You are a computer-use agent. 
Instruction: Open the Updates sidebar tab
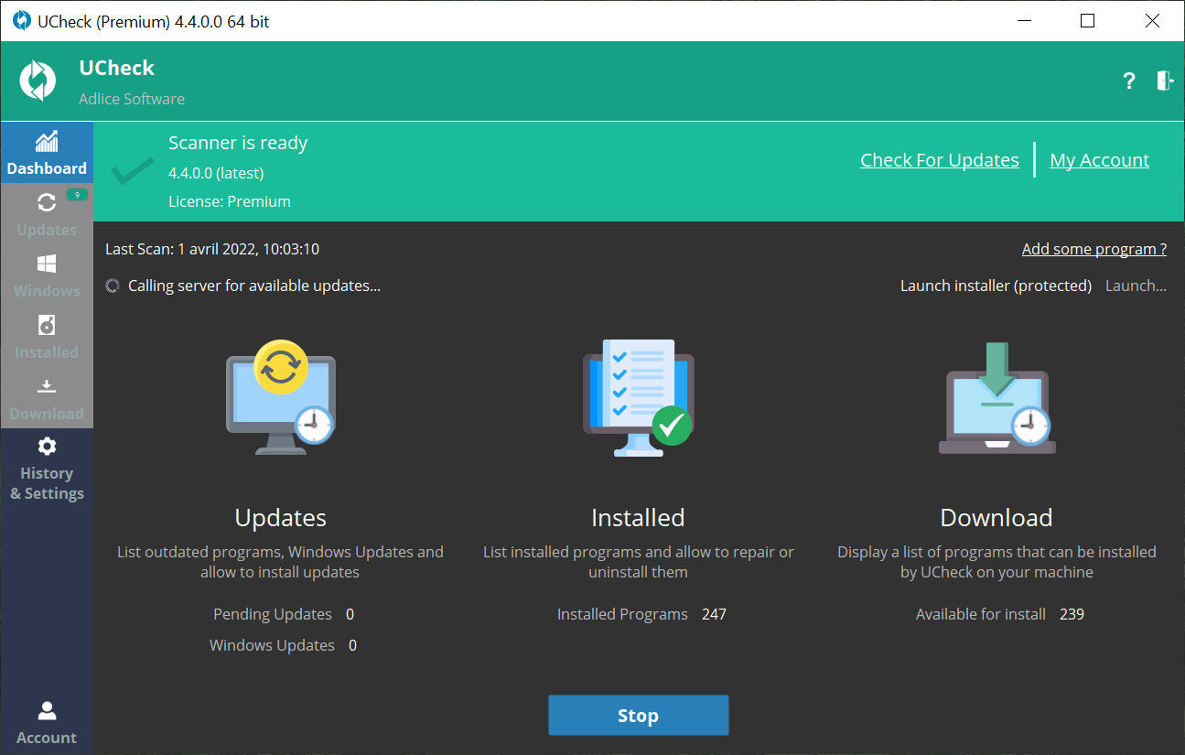coord(47,215)
